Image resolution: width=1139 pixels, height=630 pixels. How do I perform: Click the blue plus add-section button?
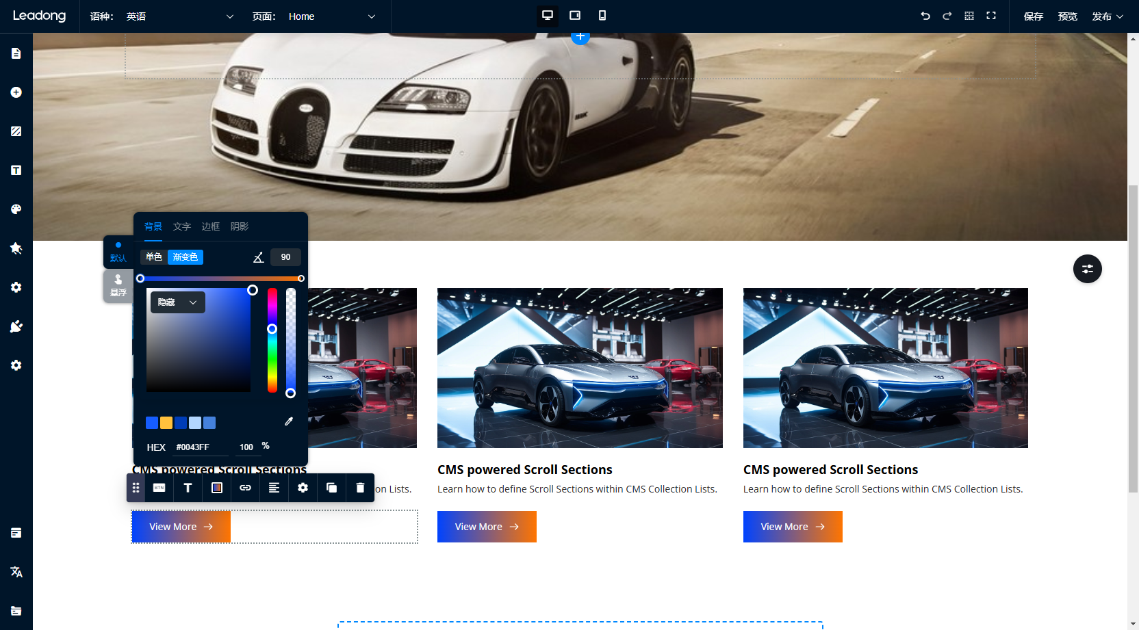580,37
